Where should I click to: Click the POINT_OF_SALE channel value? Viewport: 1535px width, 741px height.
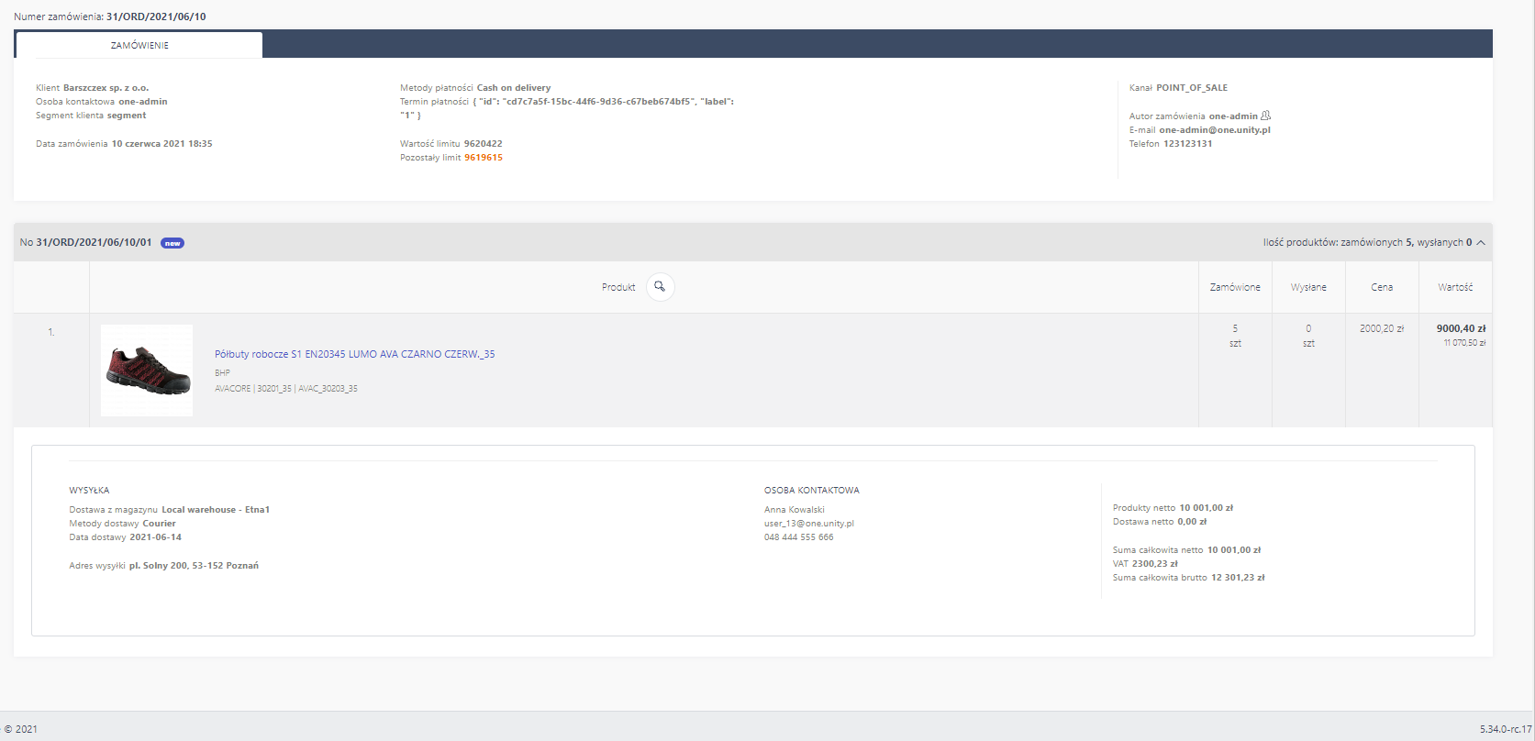click(1192, 88)
